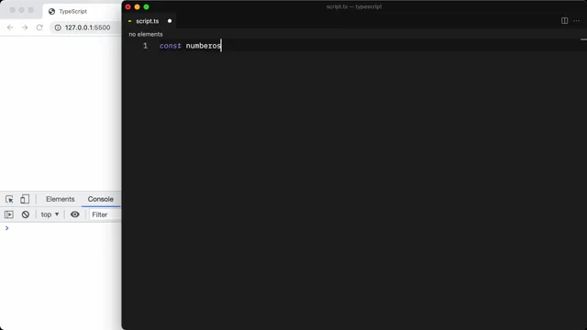The height and width of the screenshot is (330, 587).
Task: Open editor More Actions ellipsis menu
Action: pyautogui.click(x=577, y=20)
